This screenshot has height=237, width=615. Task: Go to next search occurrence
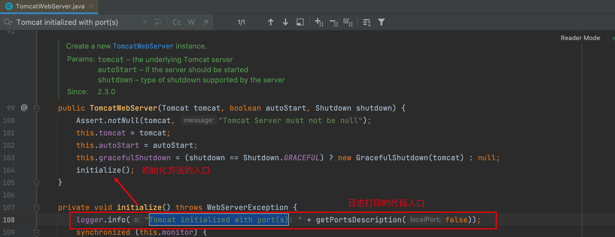pyautogui.click(x=285, y=22)
